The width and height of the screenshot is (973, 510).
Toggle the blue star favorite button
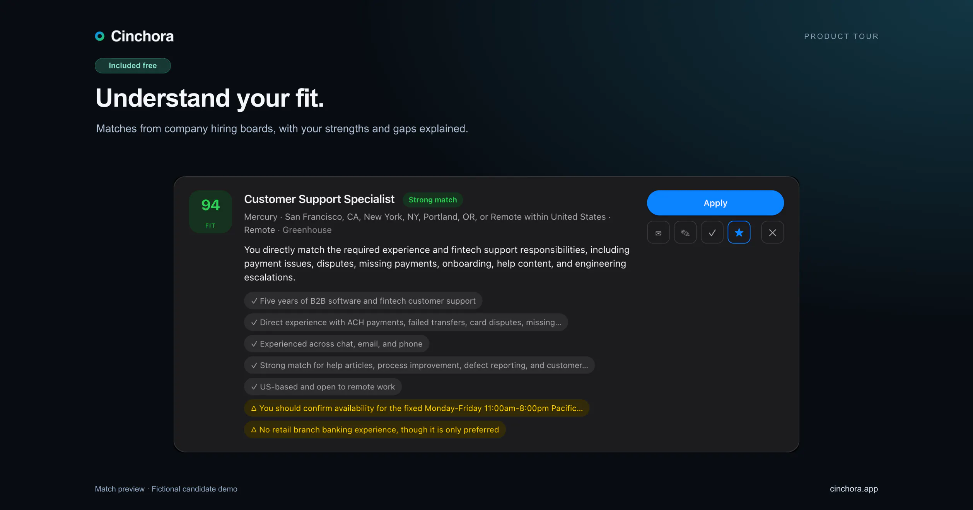pos(739,233)
